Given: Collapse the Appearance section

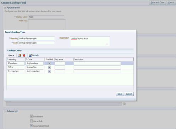Looking at the screenshot, I should [5, 7].
